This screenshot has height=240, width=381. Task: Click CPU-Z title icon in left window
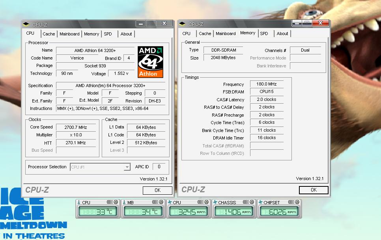click(x=26, y=24)
